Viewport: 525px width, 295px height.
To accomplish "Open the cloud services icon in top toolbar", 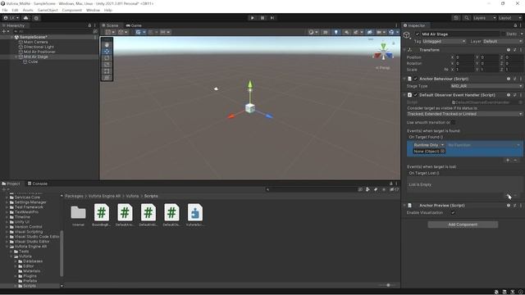I will tap(25, 18).
